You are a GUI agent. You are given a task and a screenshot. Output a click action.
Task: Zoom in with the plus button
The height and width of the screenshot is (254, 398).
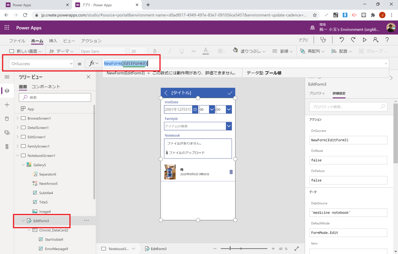tap(273, 249)
